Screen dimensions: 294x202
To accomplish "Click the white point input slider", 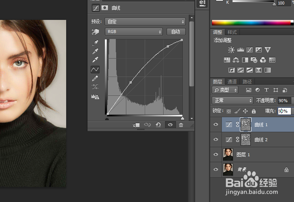I will coord(182,118).
